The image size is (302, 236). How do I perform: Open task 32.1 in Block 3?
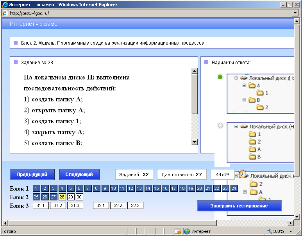[101, 205]
